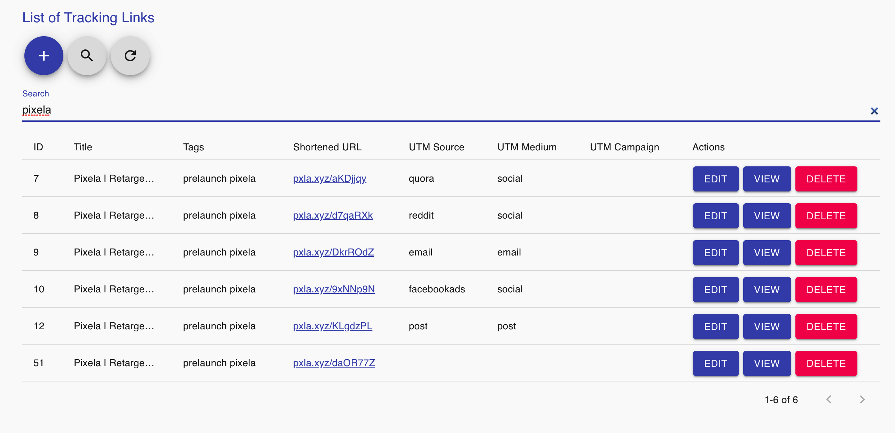The width and height of the screenshot is (895, 433).
Task: Click the plus add tracking link button
Action: point(44,56)
